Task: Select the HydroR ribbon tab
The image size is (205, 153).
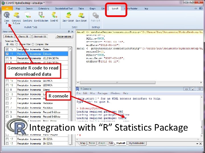Action: 115,8
